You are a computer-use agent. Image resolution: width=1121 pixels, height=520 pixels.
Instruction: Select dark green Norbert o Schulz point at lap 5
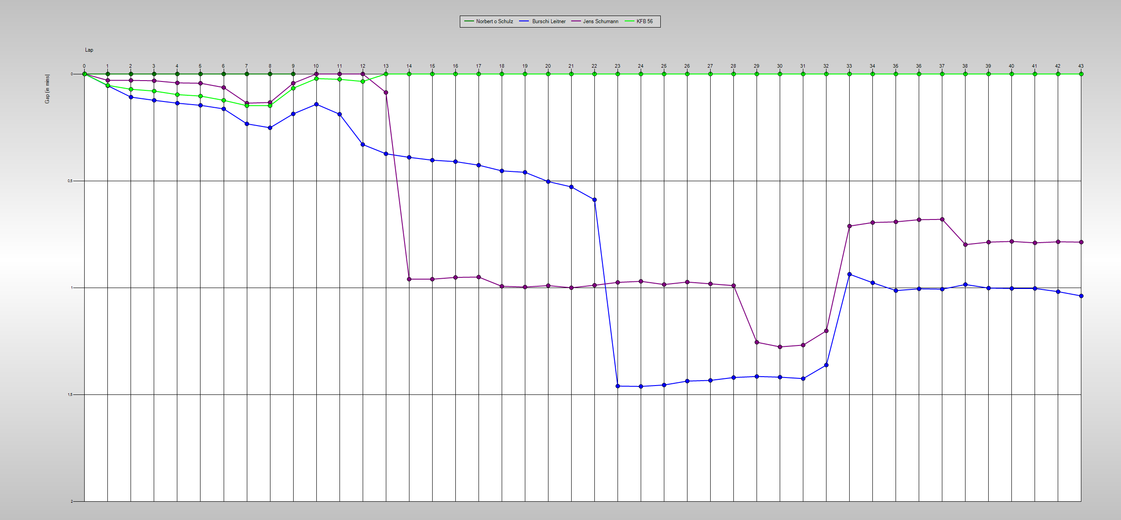(x=200, y=74)
